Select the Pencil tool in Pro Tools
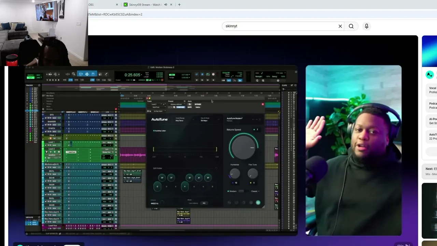 click(106, 74)
